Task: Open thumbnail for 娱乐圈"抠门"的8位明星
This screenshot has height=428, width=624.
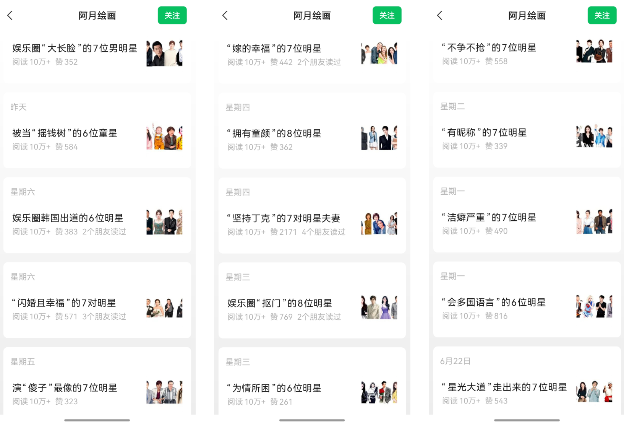Action: tap(379, 307)
